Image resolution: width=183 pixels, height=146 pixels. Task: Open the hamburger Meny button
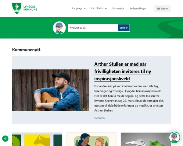click(162, 9)
